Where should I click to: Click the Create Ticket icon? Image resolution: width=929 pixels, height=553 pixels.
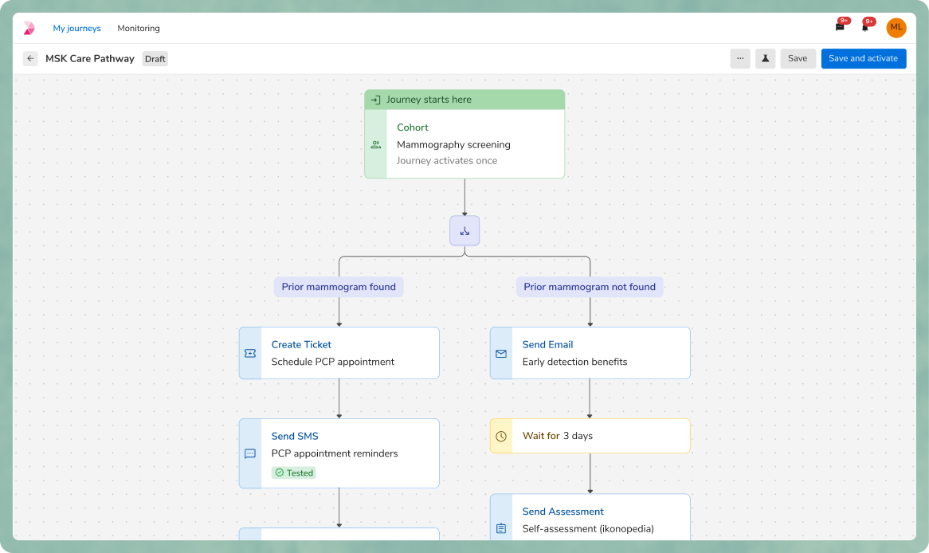pos(250,353)
